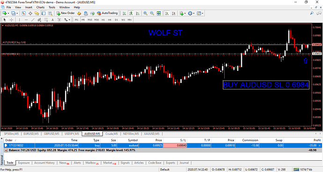Select the trendline tool

click(33, 20)
